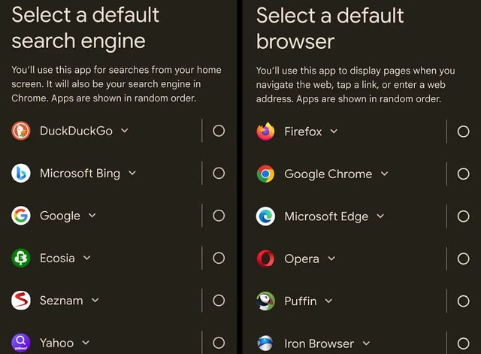Tap the Ecosia search engine name
Viewport: 481px width, 354px height.
[x=57, y=258]
